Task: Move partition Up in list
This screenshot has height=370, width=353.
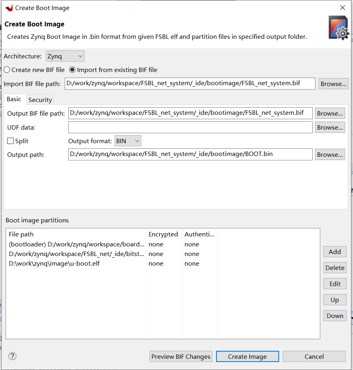Action: [335, 300]
